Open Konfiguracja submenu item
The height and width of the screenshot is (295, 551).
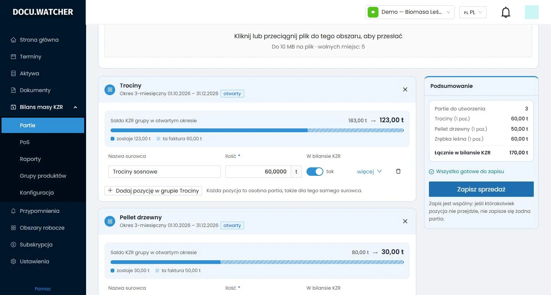pyautogui.click(x=43, y=193)
